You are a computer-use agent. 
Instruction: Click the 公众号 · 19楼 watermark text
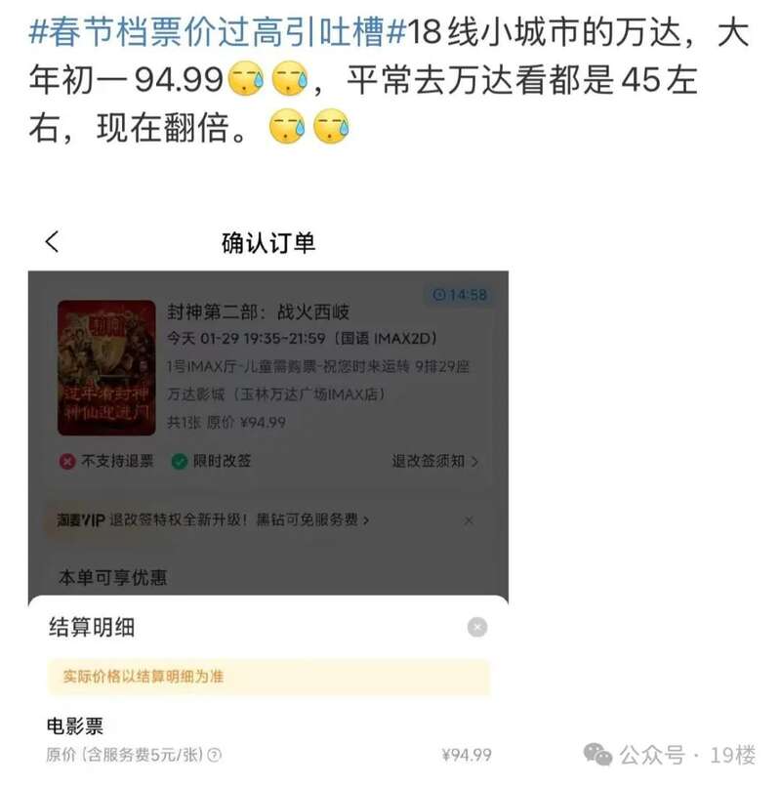click(x=687, y=755)
